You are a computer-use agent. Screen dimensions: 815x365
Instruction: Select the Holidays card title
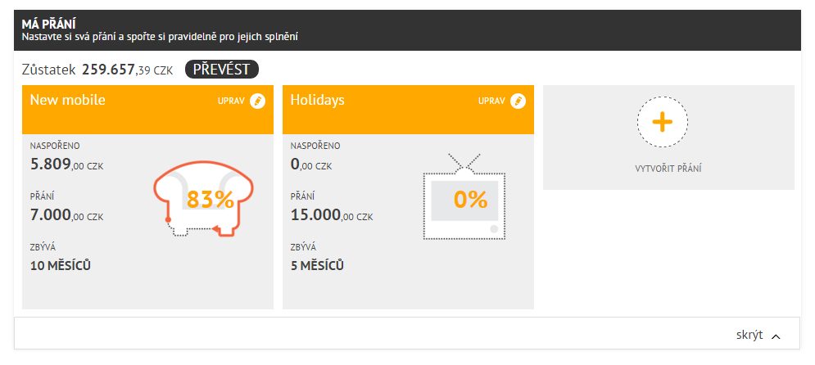[317, 100]
